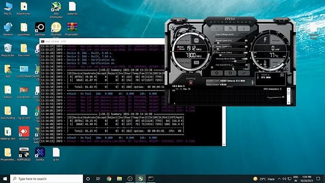Select the AnyDesk shortcut

click(24, 133)
